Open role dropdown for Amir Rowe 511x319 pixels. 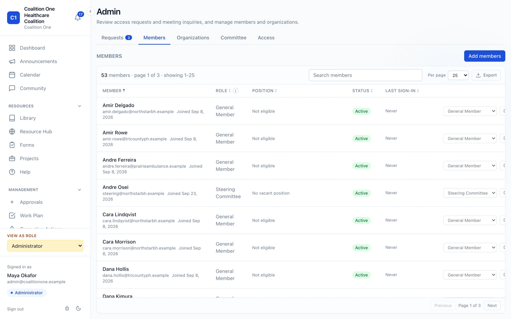point(470,139)
